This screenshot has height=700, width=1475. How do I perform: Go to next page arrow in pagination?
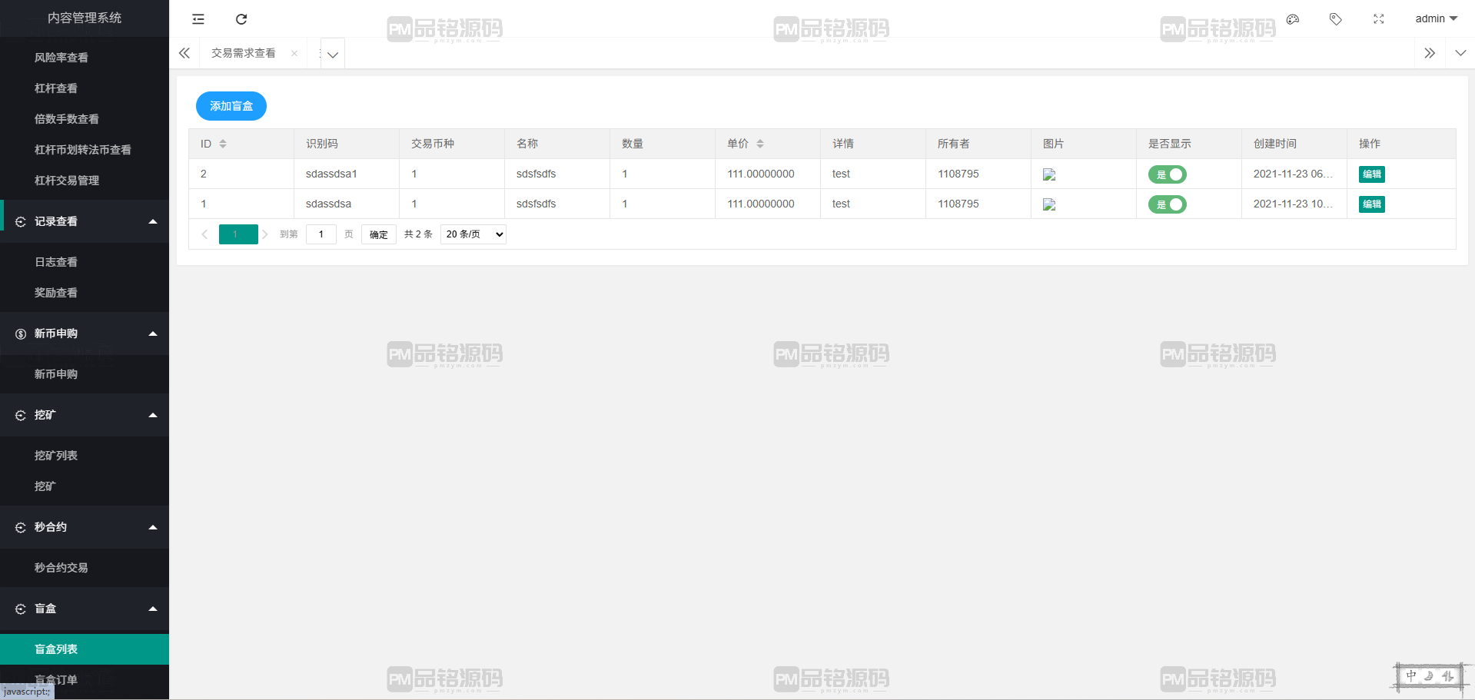[265, 234]
